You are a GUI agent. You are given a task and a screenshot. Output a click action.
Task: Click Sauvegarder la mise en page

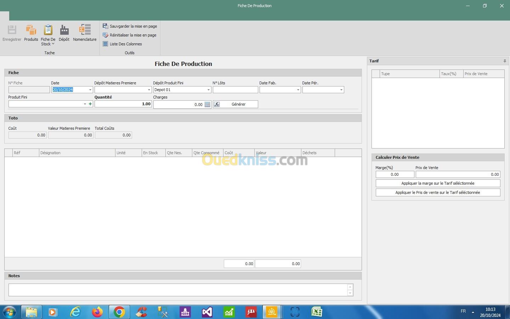(130, 26)
